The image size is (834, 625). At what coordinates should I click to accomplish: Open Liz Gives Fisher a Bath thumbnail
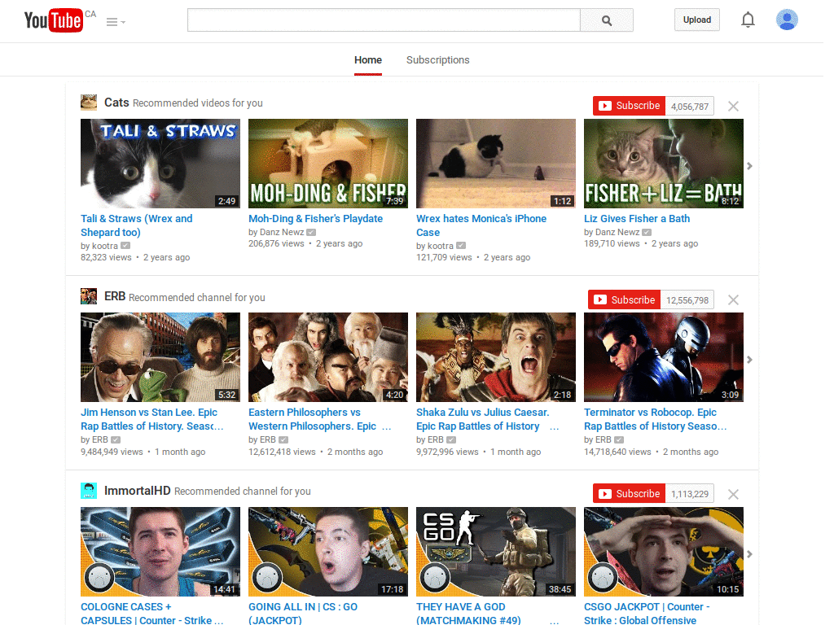pyautogui.click(x=664, y=164)
